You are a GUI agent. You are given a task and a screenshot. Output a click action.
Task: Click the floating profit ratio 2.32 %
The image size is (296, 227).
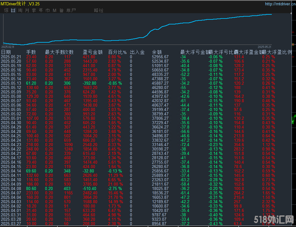(x=269, y=202)
